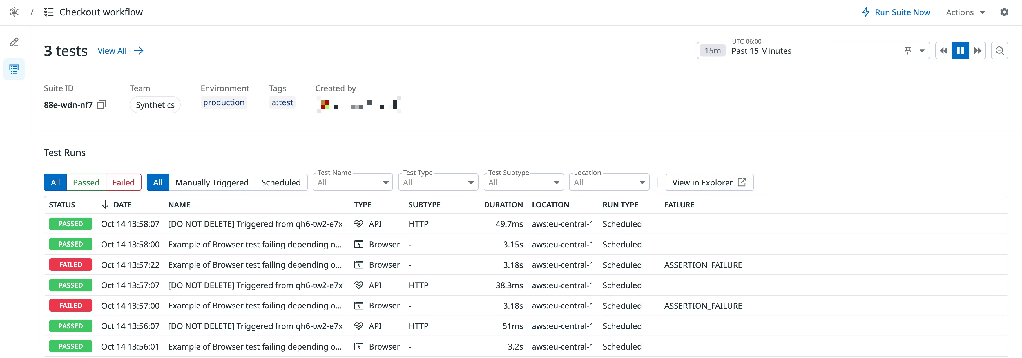The image size is (1022, 358).
Task: Open the Actions menu
Action: coord(965,12)
